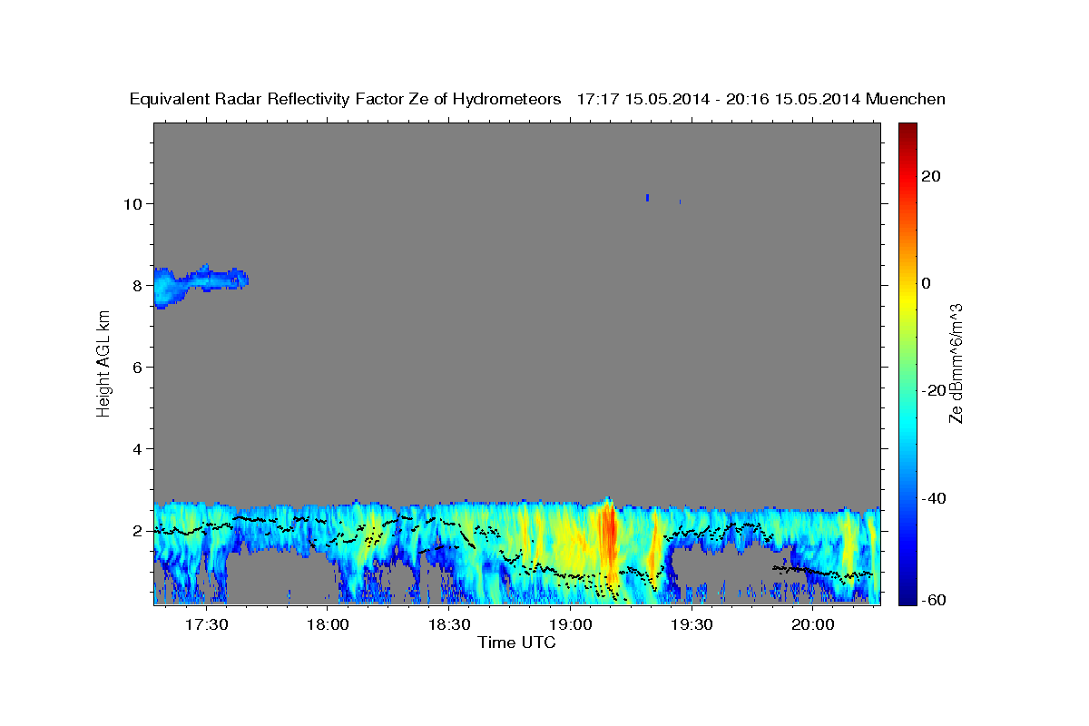The height and width of the screenshot is (726, 1089).
Task: Click the 19:00 time axis label
Action: (x=571, y=625)
